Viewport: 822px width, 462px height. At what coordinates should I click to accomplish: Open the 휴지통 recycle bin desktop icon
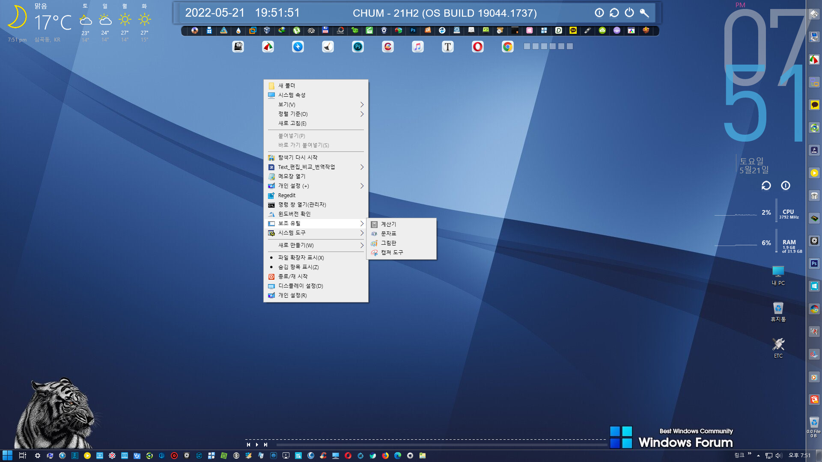(x=778, y=312)
